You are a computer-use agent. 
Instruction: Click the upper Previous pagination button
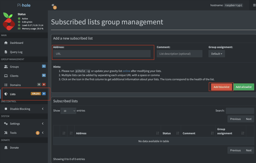click(x=235, y=119)
